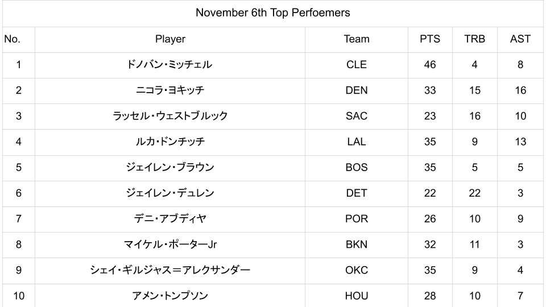This screenshot has height=307, width=546.
Task: Click the 'OKC' team cell
Action: point(357,270)
